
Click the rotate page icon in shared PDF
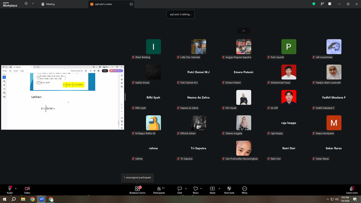point(122,118)
